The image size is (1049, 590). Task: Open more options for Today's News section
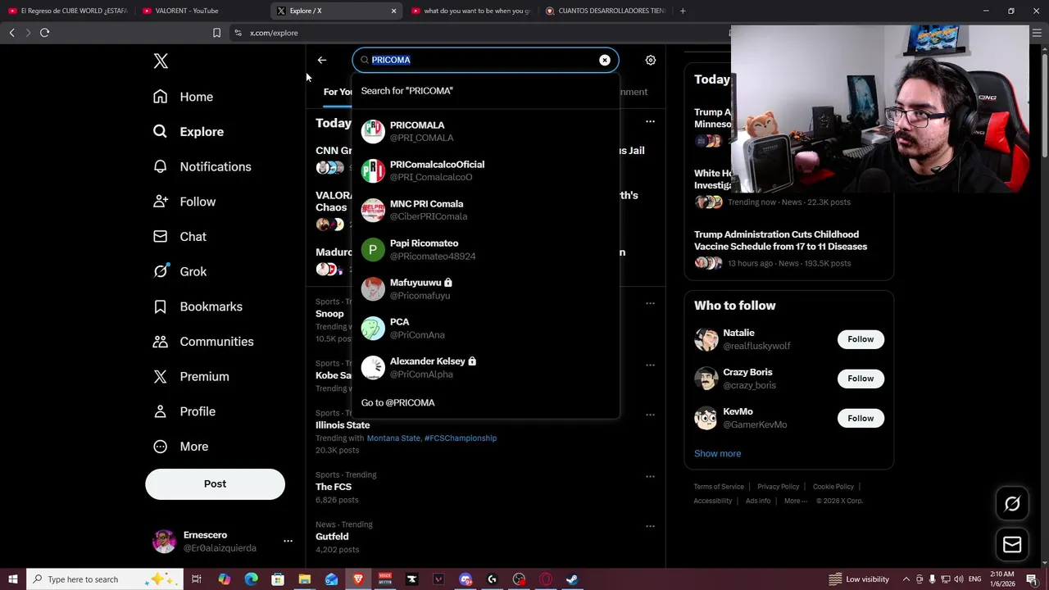[x=650, y=121]
